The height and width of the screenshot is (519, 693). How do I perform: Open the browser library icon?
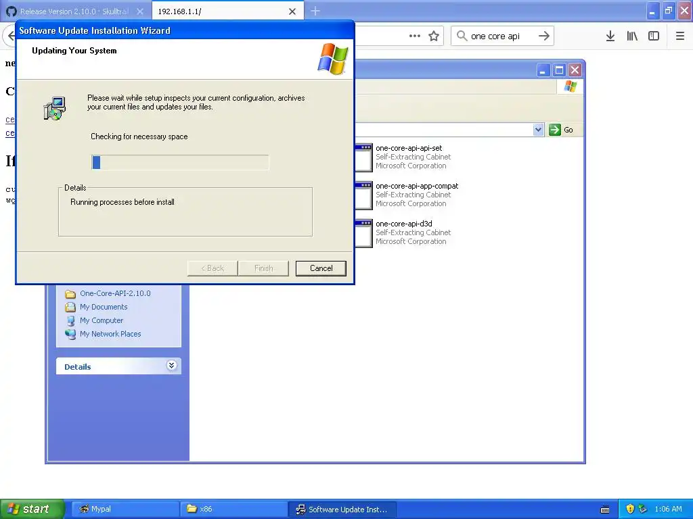[x=632, y=36]
